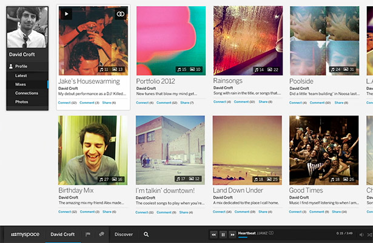Click the volume speaker icon
The height and width of the screenshot is (243, 373).
pyautogui.click(x=361, y=234)
